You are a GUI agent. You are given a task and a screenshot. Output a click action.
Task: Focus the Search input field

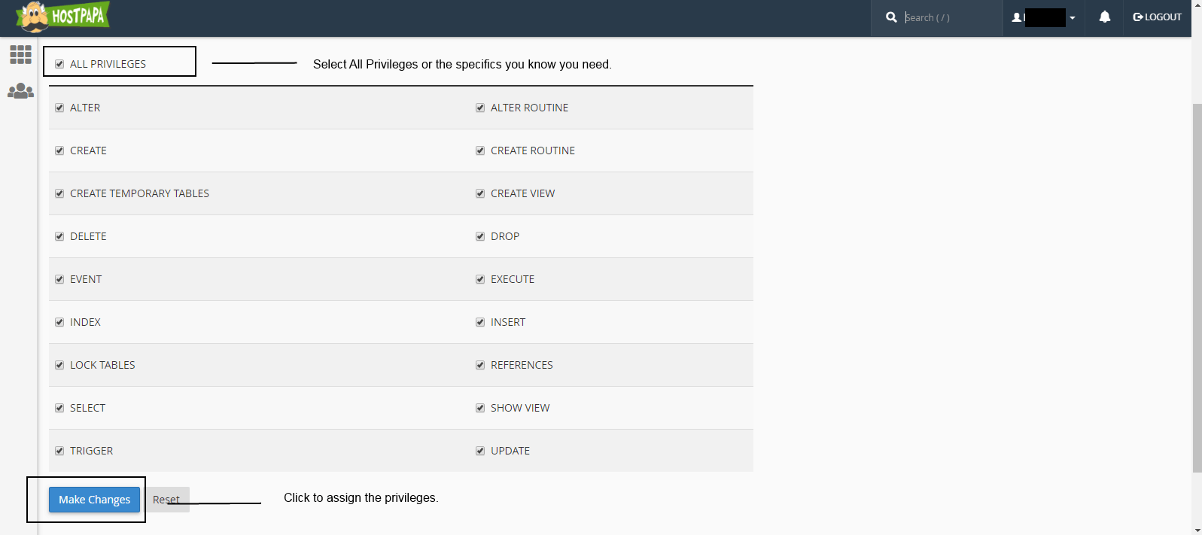tap(948, 17)
